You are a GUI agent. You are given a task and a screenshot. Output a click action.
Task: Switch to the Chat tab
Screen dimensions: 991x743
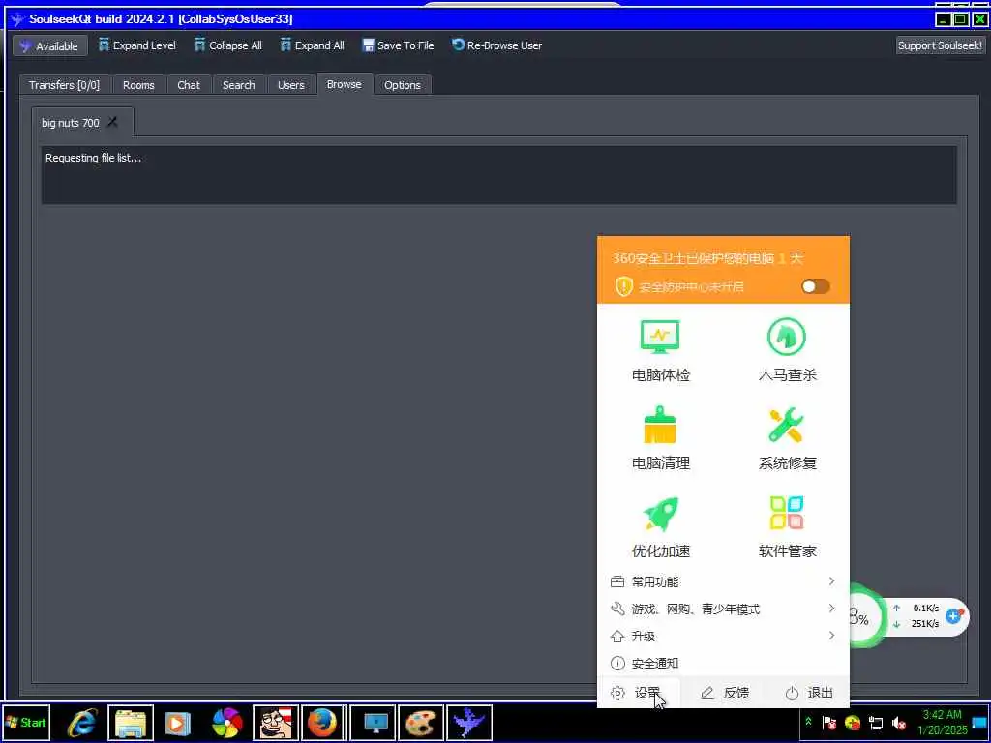pyautogui.click(x=189, y=85)
